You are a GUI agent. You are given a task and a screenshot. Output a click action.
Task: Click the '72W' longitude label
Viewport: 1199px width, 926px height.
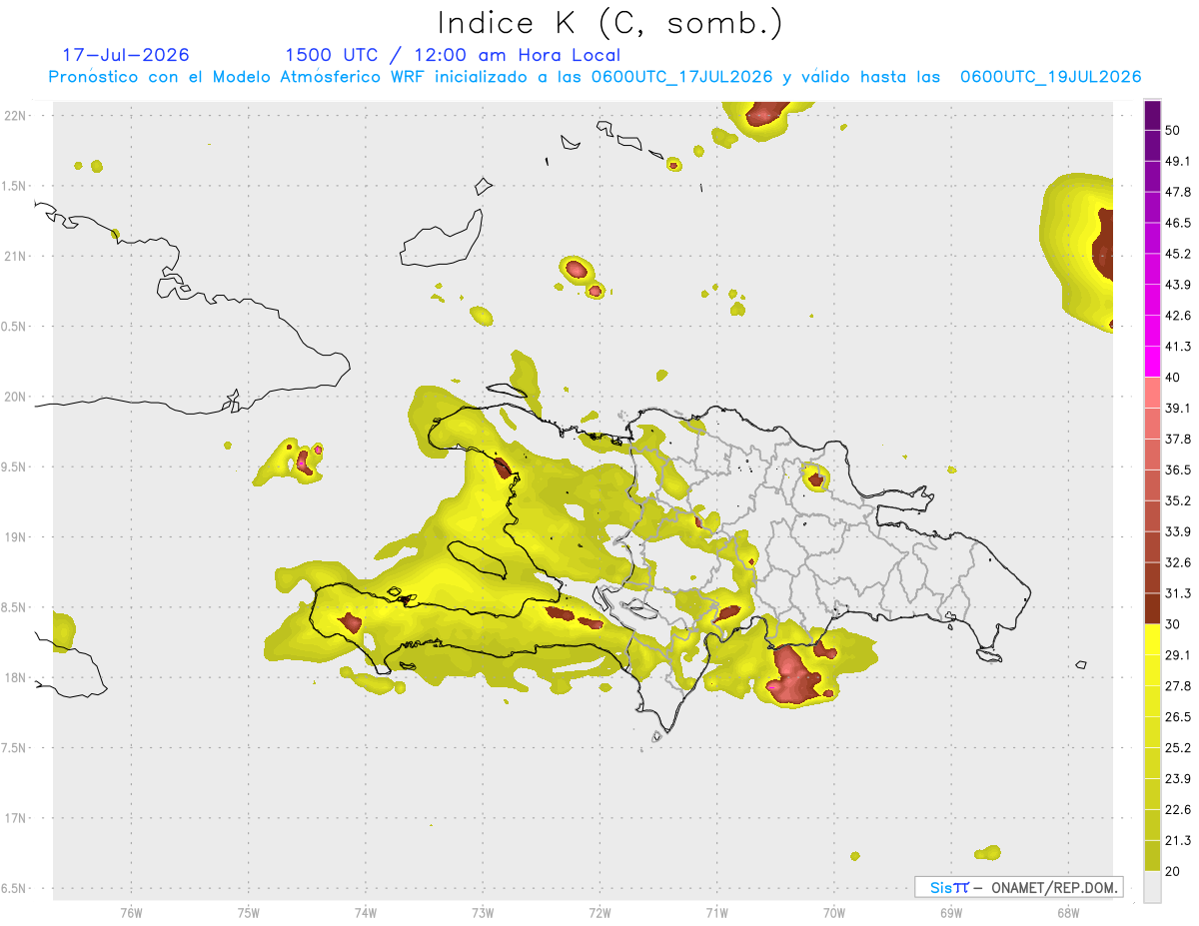click(600, 913)
